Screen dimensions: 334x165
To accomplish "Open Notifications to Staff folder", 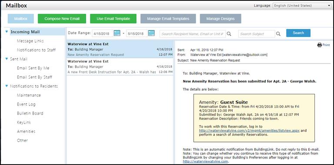I will pos(36,50).
